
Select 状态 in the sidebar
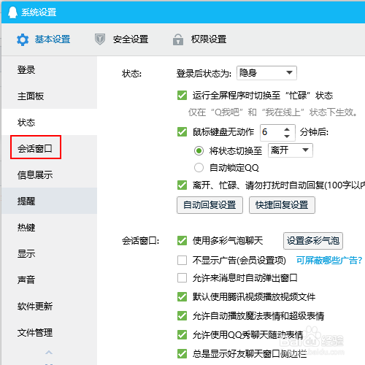tap(50, 122)
